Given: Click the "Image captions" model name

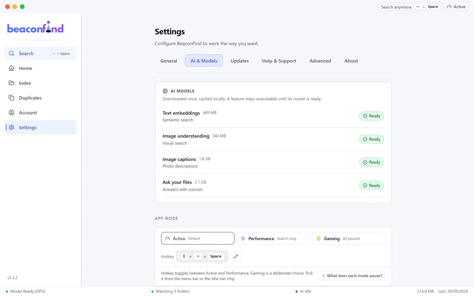Looking at the screenshot, I should point(179,159).
